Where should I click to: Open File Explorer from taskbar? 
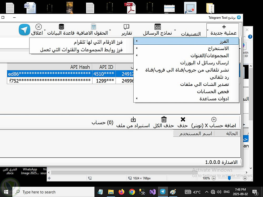coord(111,192)
